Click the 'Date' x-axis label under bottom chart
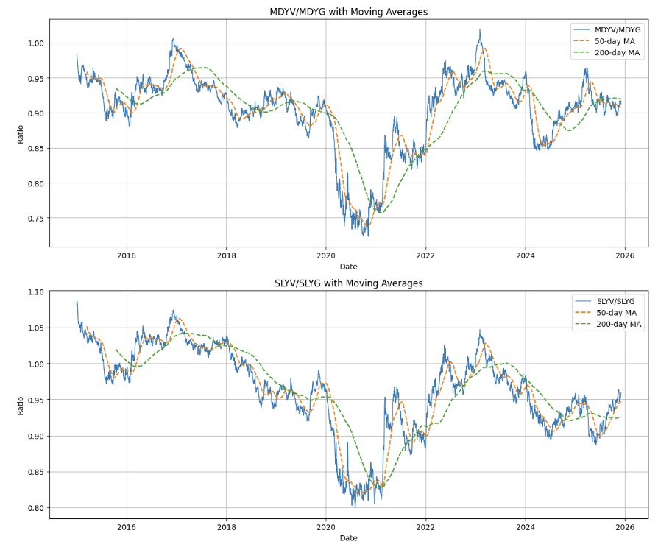The width and height of the screenshot is (658, 547). tap(349, 538)
